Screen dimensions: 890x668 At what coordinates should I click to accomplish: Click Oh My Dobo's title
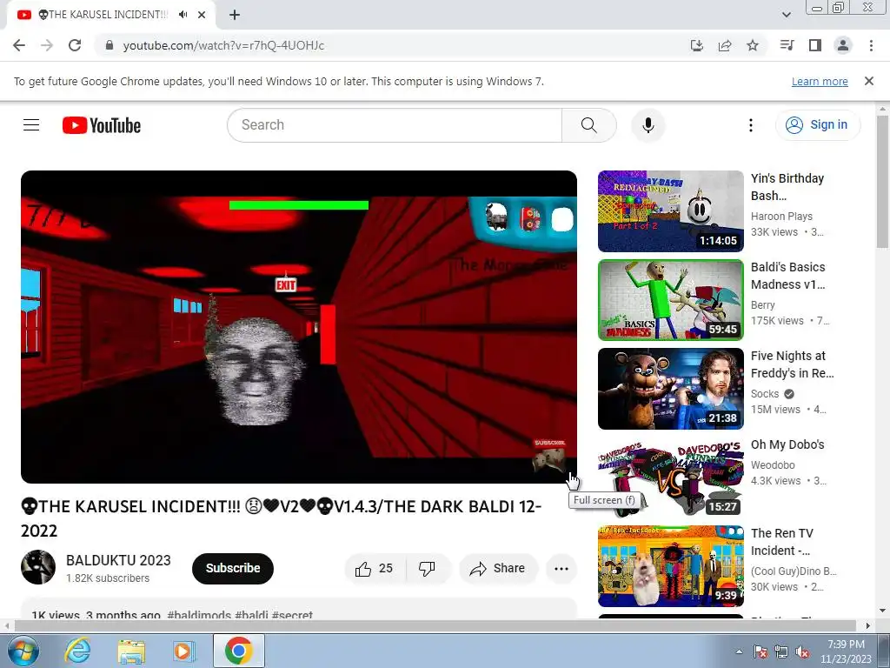coord(787,444)
